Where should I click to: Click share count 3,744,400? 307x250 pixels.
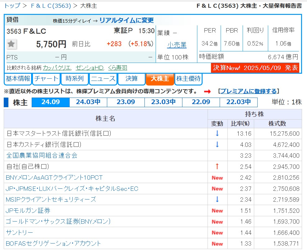(286, 156)
